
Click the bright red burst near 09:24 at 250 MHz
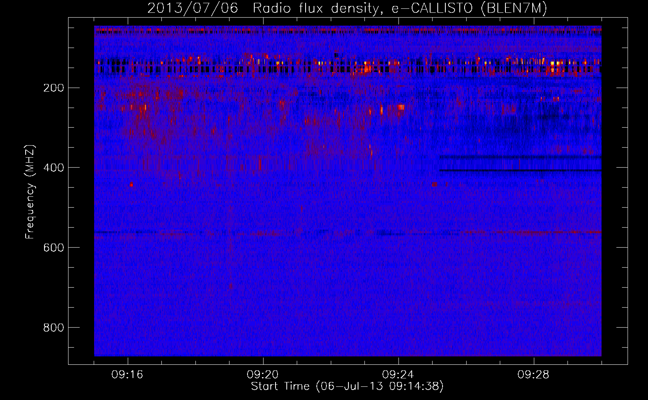401,107
